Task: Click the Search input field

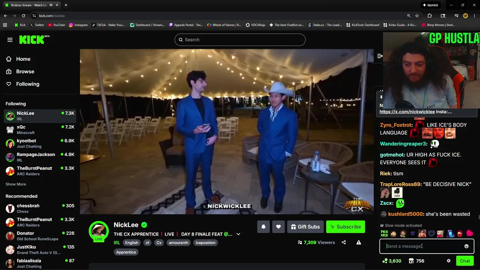Action: pos(240,40)
